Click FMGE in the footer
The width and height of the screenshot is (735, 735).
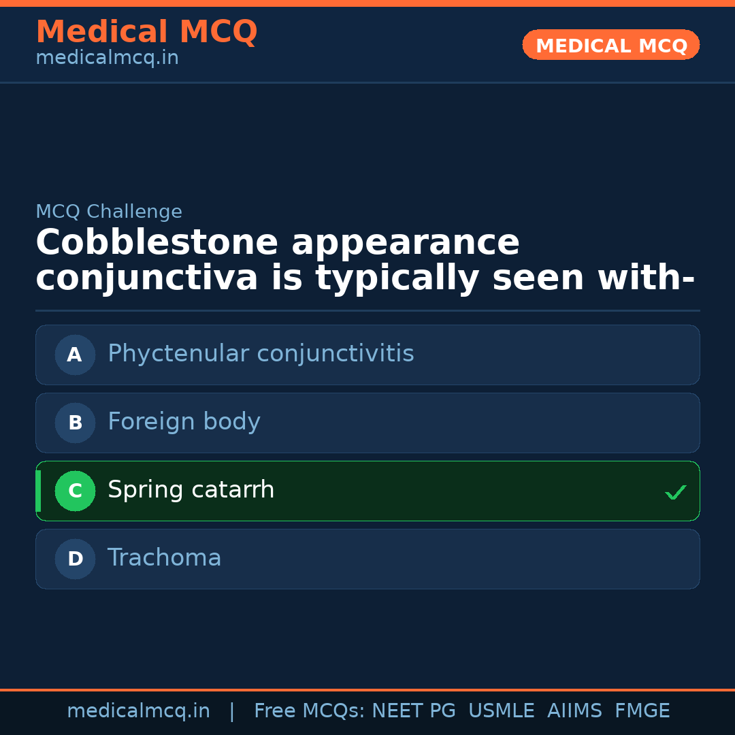tap(642, 711)
